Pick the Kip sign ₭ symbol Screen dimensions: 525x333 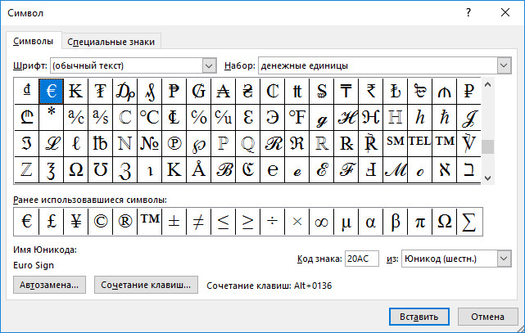(x=75, y=91)
